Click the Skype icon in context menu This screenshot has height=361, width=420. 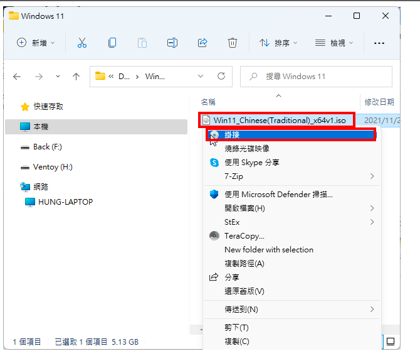(x=214, y=163)
